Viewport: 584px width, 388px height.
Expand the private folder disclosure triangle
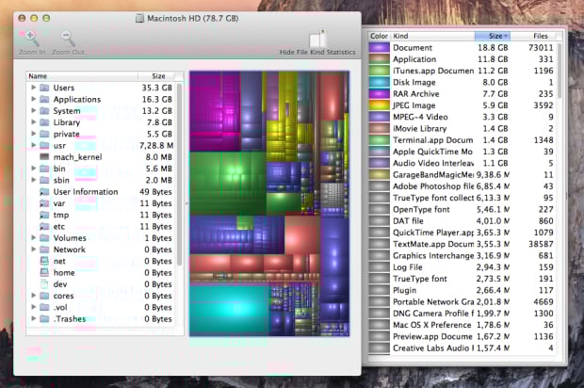[x=34, y=134]
